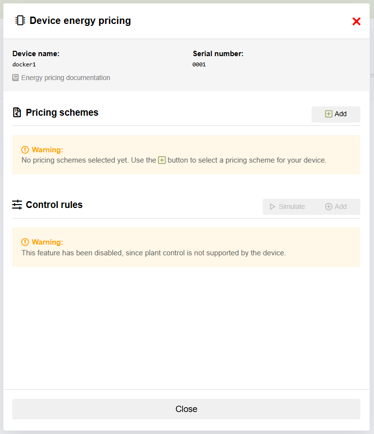
Task: Click the Pricing schemes euro document icon
Action: pyautogui.click(x=17, y=113)
